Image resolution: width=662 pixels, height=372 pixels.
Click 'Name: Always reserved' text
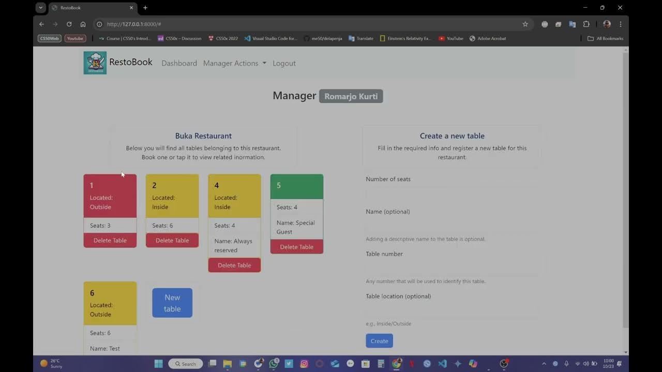[x=233, y=245]
